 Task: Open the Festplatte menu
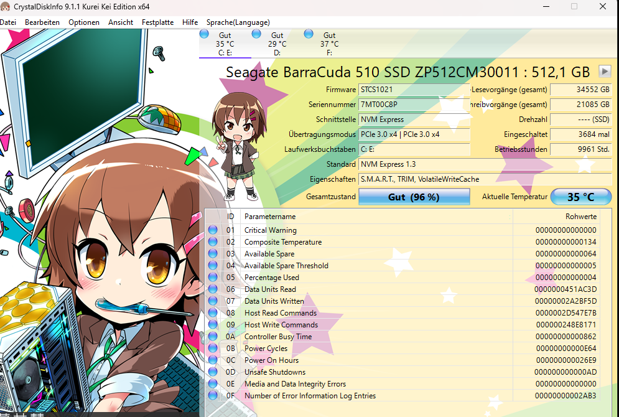(157, 22)
